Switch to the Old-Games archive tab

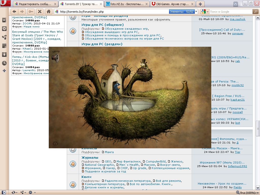[x=172, y=4]
